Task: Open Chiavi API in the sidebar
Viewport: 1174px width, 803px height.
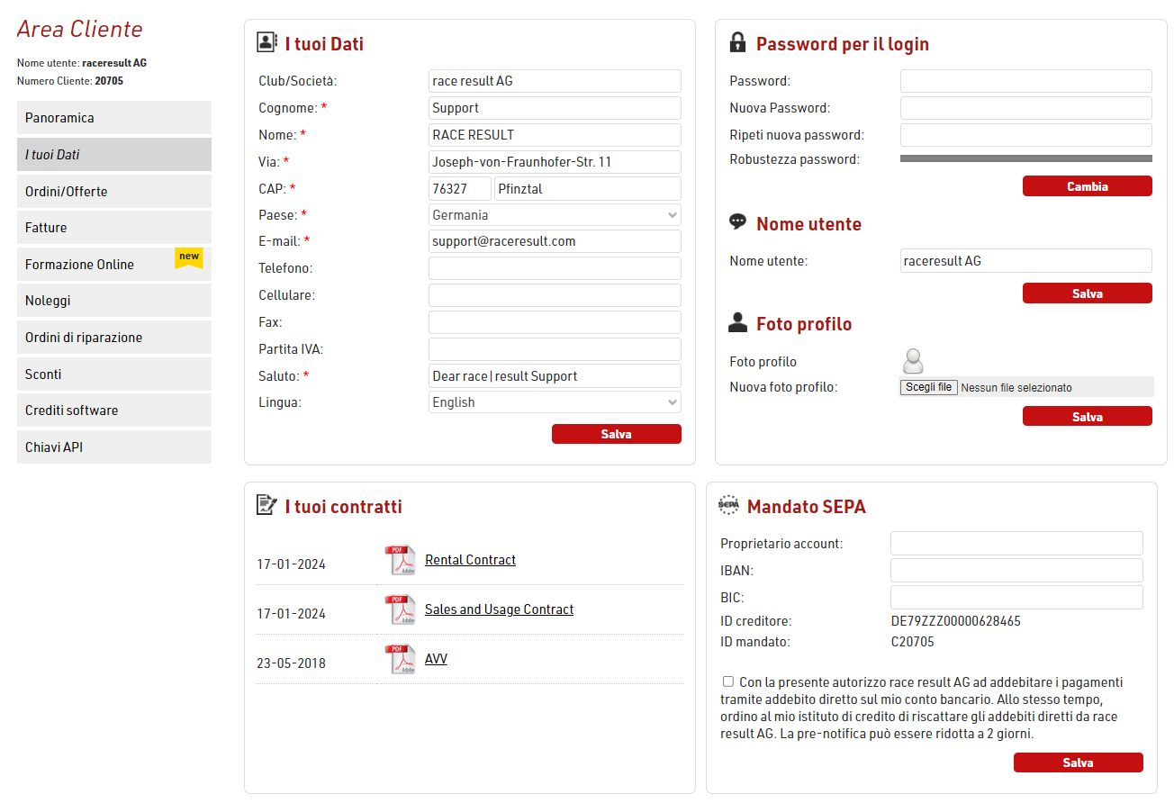Action: coord(114,447)
